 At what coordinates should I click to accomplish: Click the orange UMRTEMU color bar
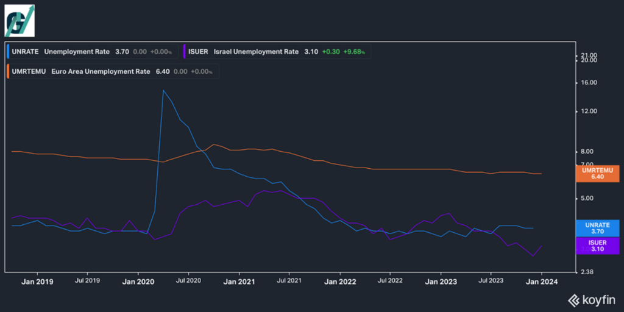coord(9,72)
